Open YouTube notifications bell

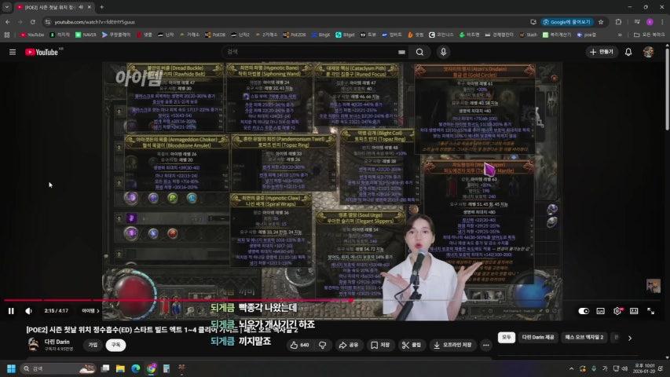coord(628,52)
